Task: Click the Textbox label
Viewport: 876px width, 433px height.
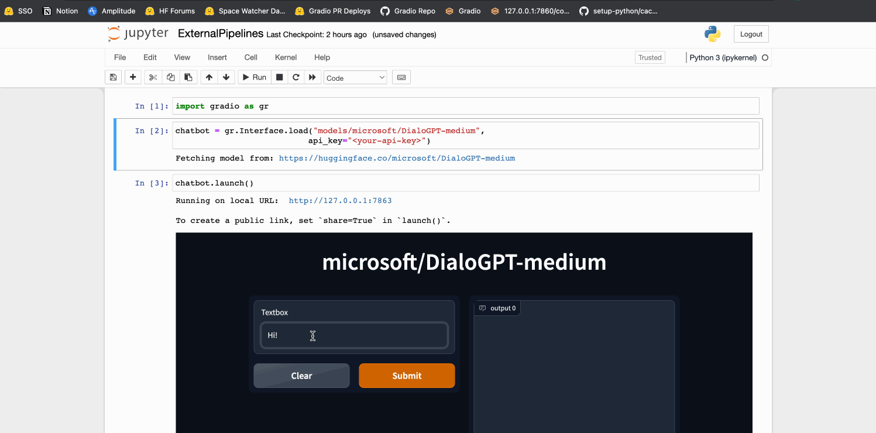Action: 274,312
